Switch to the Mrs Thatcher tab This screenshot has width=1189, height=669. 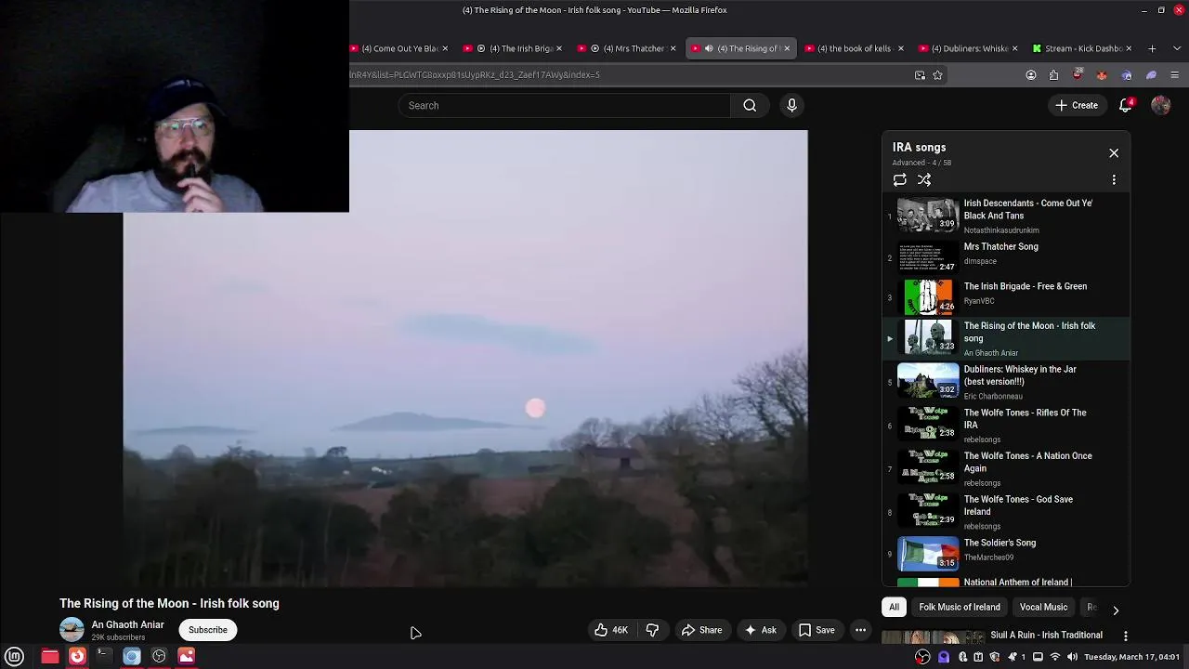pyautogui.click(x=628, y=48)
